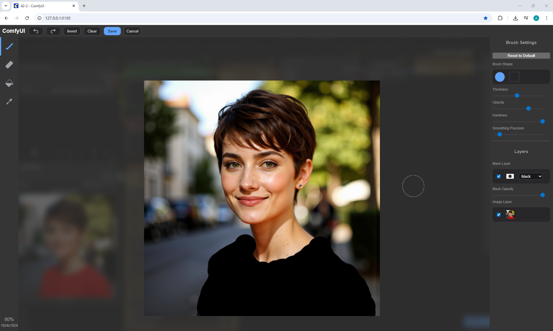
Task: Click Reset to Default button
Action: pos(521,56)
